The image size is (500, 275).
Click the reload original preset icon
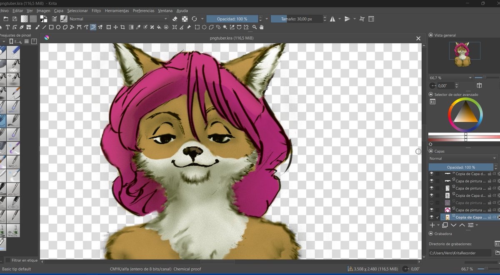[x=194, y=19]
